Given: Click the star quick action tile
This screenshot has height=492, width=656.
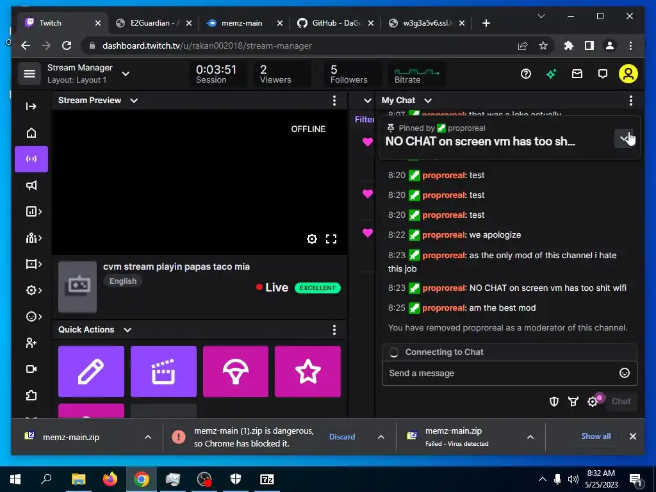Looking at the screenshot, I should click(308, 372).
